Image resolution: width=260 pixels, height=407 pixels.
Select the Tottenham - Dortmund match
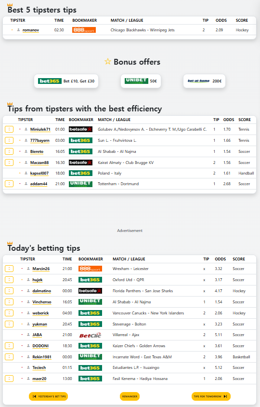118,184
